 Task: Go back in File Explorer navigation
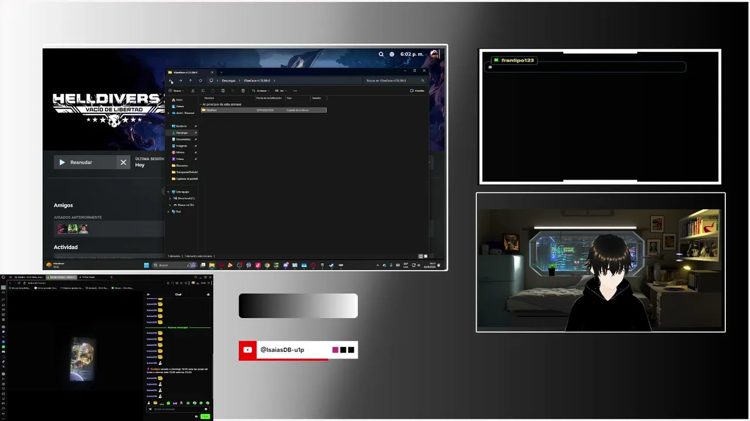(171, 81)
